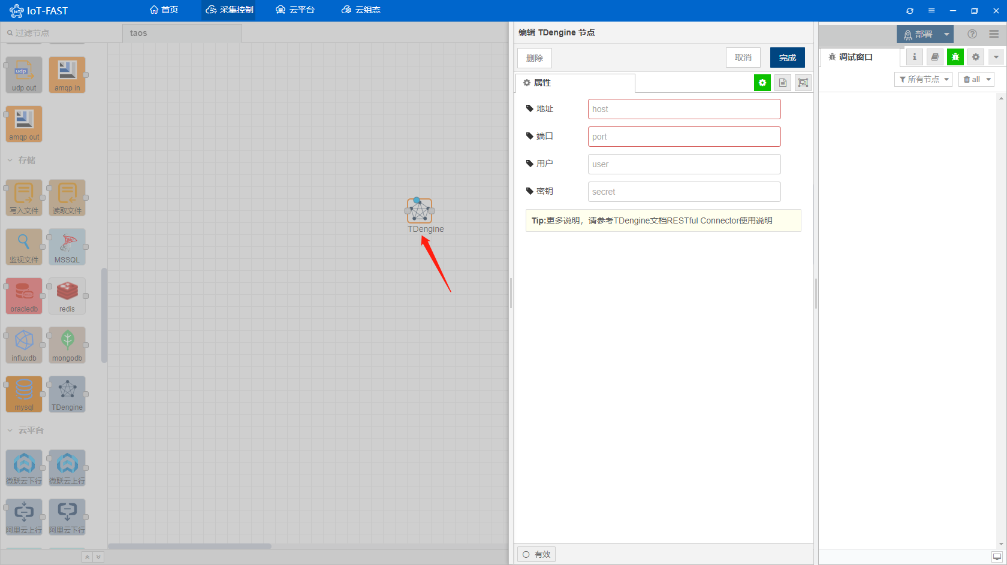The width and height of the screenshot is (1007, 565).
Task: Go to 首页 menu
Action: 164,10
